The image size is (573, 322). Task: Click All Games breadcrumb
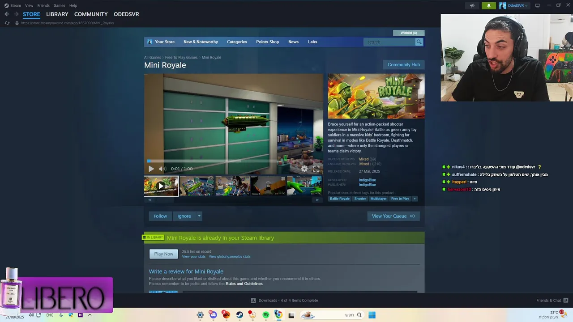152,58
